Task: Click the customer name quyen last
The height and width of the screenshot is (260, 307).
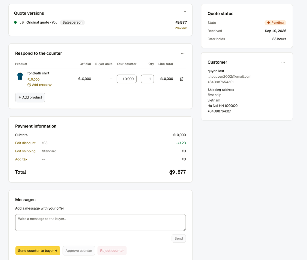Action: (216, 71)
